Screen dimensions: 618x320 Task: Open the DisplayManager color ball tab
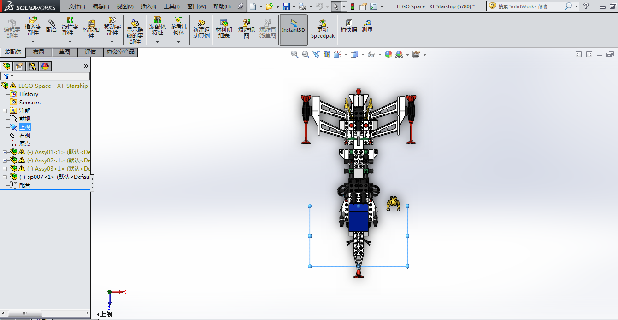tap(45, 66)
